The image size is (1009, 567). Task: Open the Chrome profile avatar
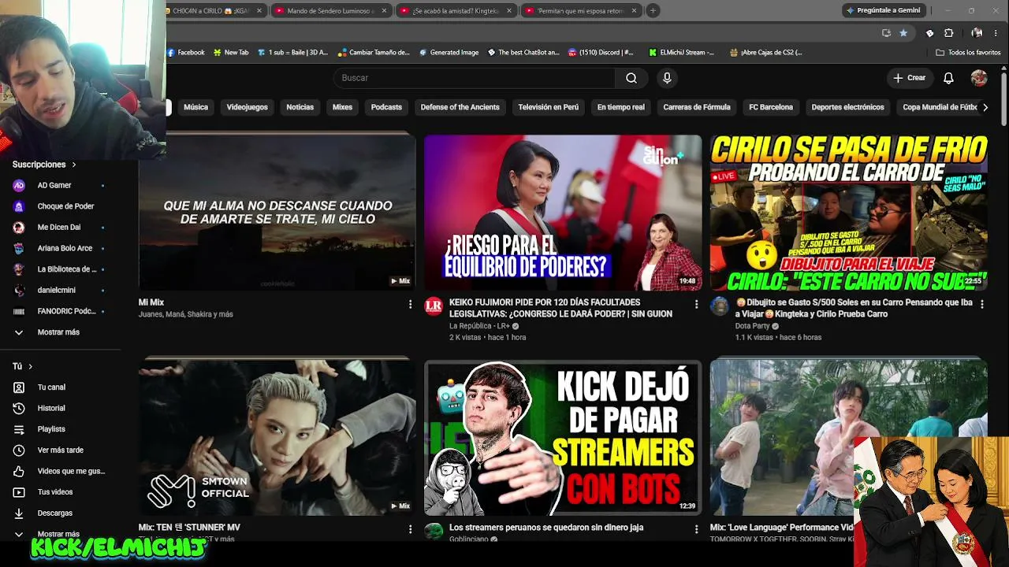pos(977,33)
